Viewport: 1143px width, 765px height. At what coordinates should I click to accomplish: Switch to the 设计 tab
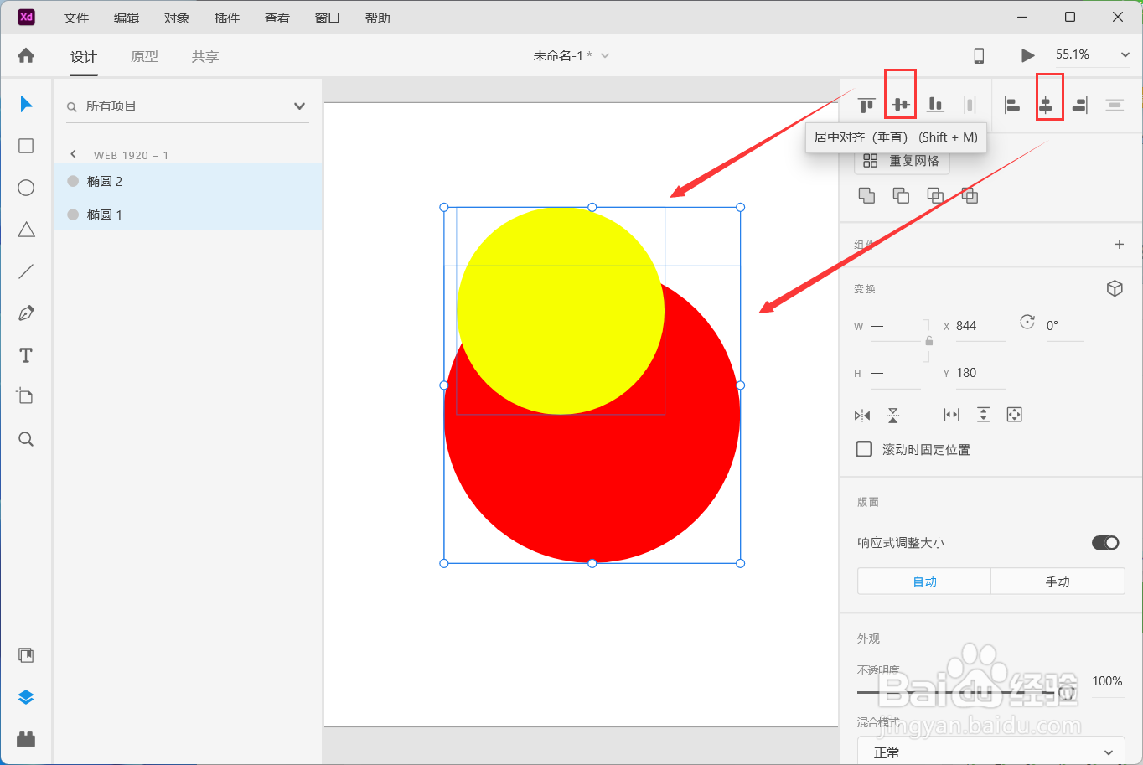point(84,56)
